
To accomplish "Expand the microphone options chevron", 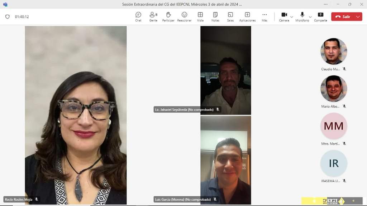I will (x=310, y=17).
